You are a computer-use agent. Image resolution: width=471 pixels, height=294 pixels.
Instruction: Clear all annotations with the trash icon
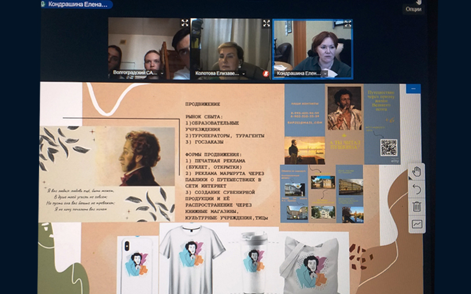(416, 207)
